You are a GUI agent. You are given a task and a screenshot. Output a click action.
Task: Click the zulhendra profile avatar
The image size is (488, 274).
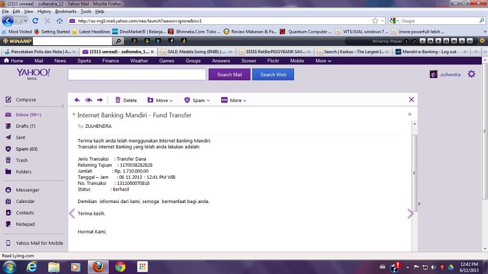pyautogui.click(x=434, y=74)
